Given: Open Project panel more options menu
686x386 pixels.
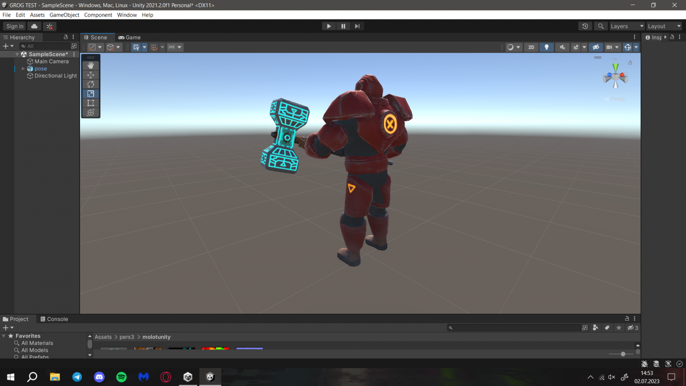Looking at the screenshot, I should pos(634,318).
